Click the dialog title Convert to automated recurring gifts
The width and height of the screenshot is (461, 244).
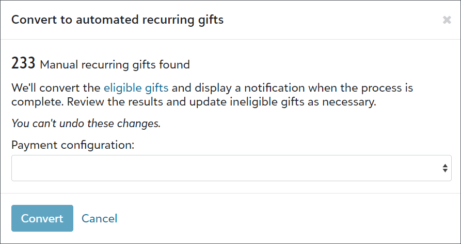tap(117, 20)
